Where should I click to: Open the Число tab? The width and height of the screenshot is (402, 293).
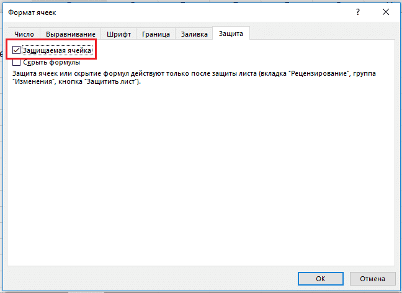click(x=24, y=34)
